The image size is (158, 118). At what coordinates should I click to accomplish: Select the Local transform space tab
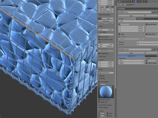click(x=110, y=7)
